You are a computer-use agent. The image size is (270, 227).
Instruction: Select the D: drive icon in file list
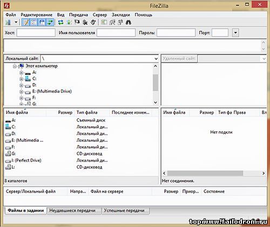click(8, 134)
